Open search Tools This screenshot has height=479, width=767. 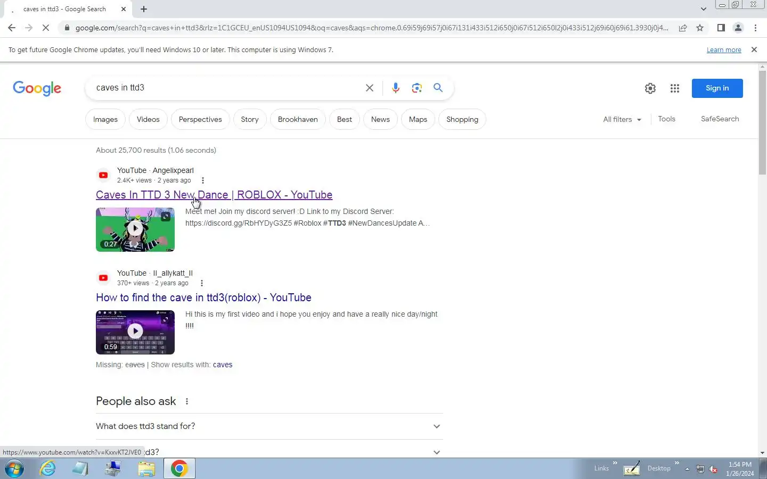click(x=666, y=119)
